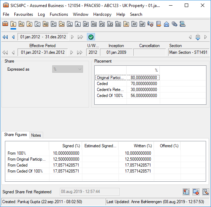Toggle the green checkmark button beside date range
211x207 pixels.
point(91,37)
